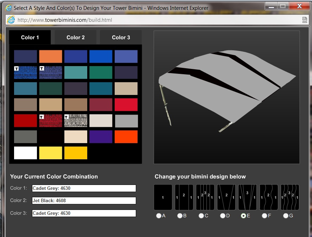The height and width of the screenshot is (237, 312).
Task: Choose the bright yellow swatch in bottom row
Action: [x=51, y=153]
